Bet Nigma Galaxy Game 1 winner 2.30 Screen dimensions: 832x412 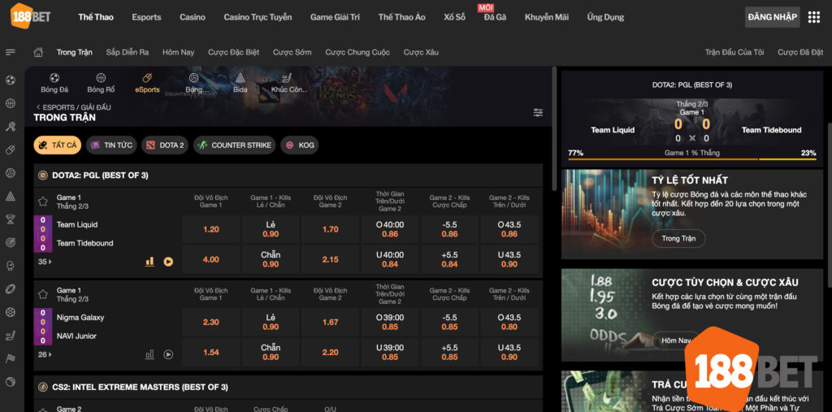click(x=210, y=323)
